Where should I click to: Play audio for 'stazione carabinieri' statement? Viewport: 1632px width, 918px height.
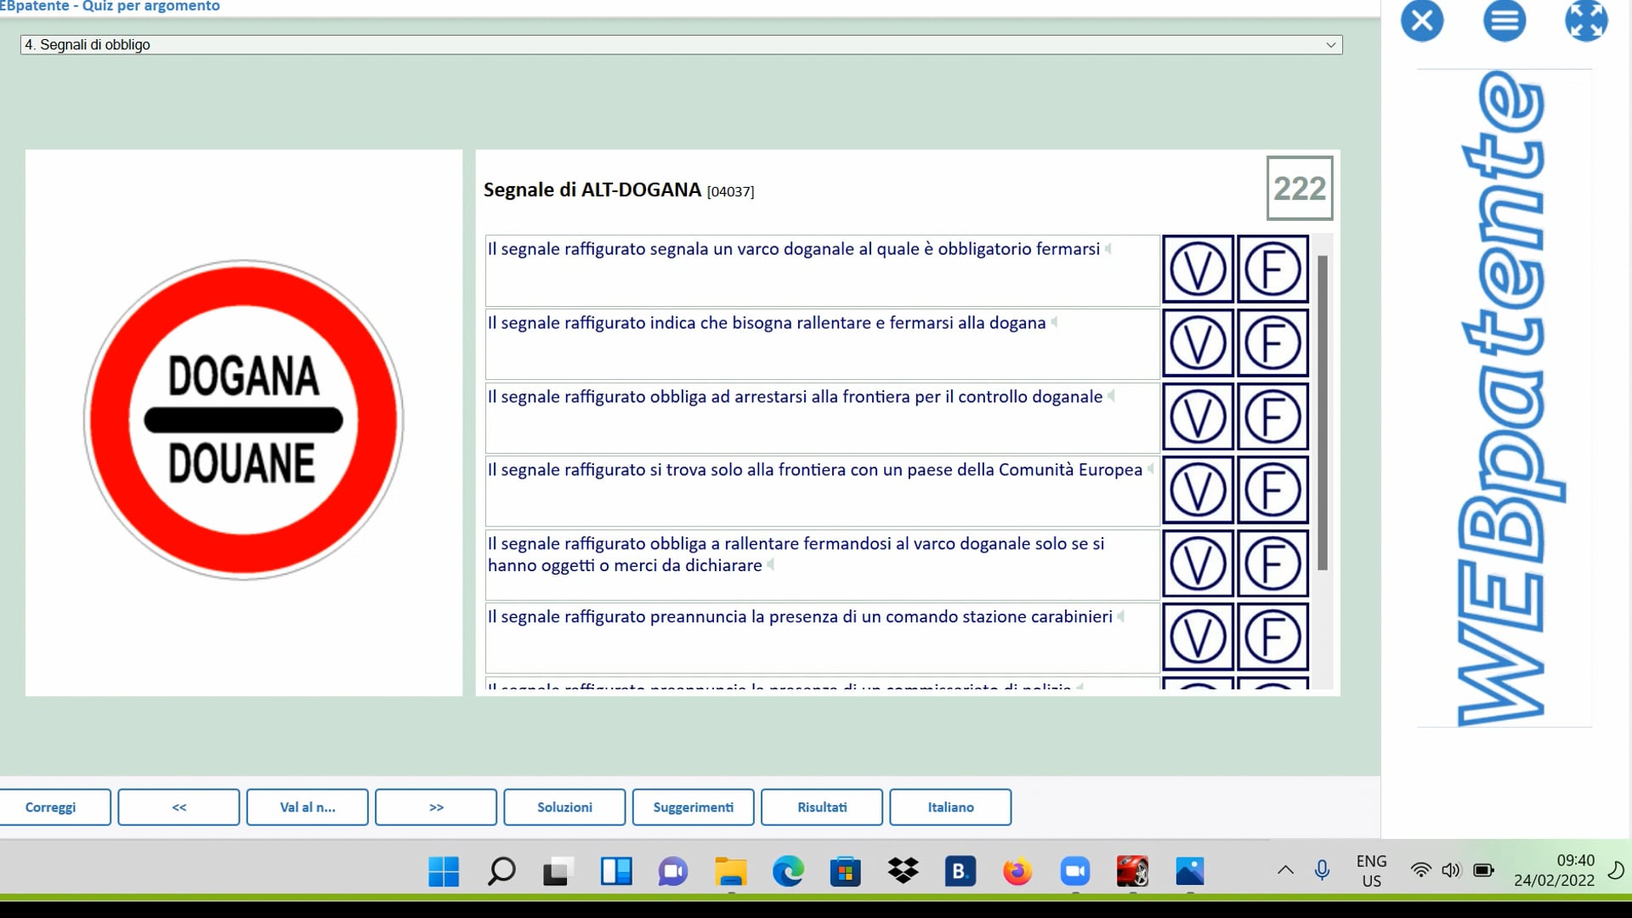1121,616
